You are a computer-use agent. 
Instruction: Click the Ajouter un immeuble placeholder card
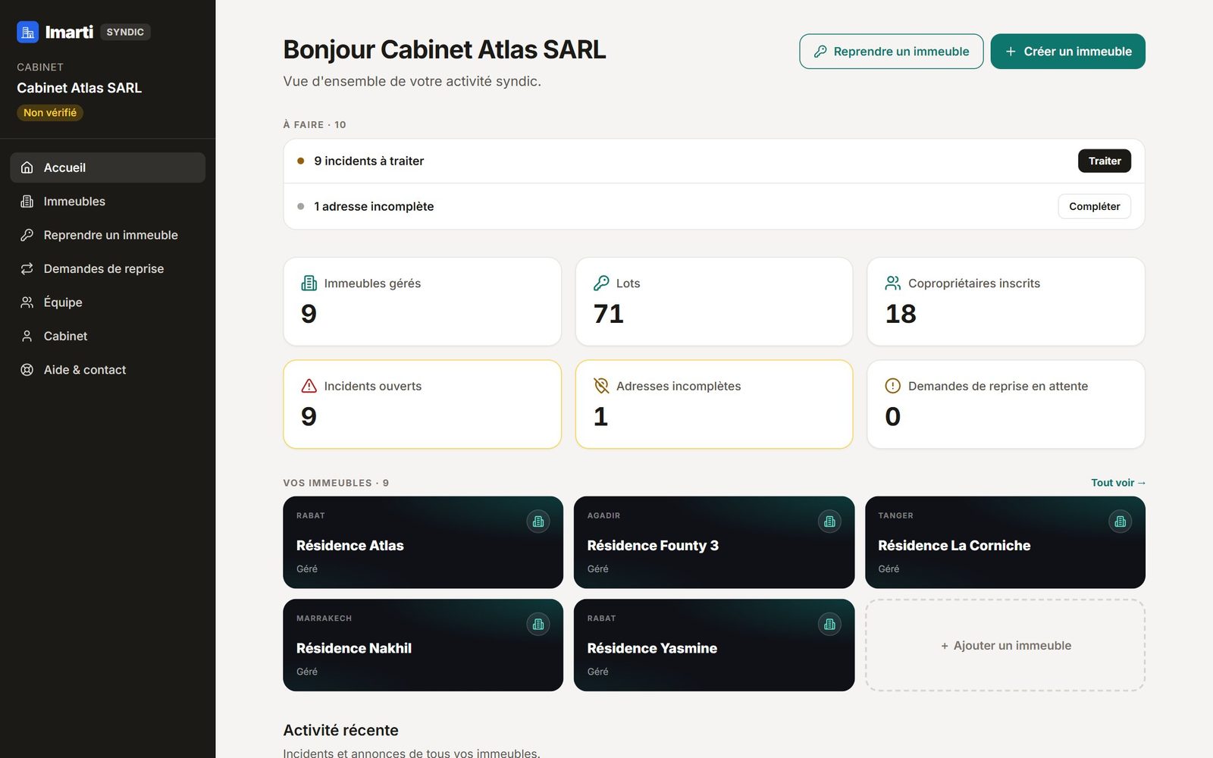click(x=1005, y=645)
